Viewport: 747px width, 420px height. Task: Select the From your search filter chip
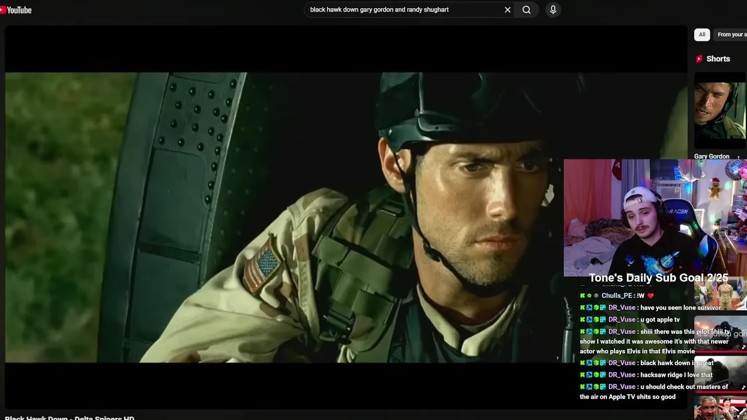point(731,34)
